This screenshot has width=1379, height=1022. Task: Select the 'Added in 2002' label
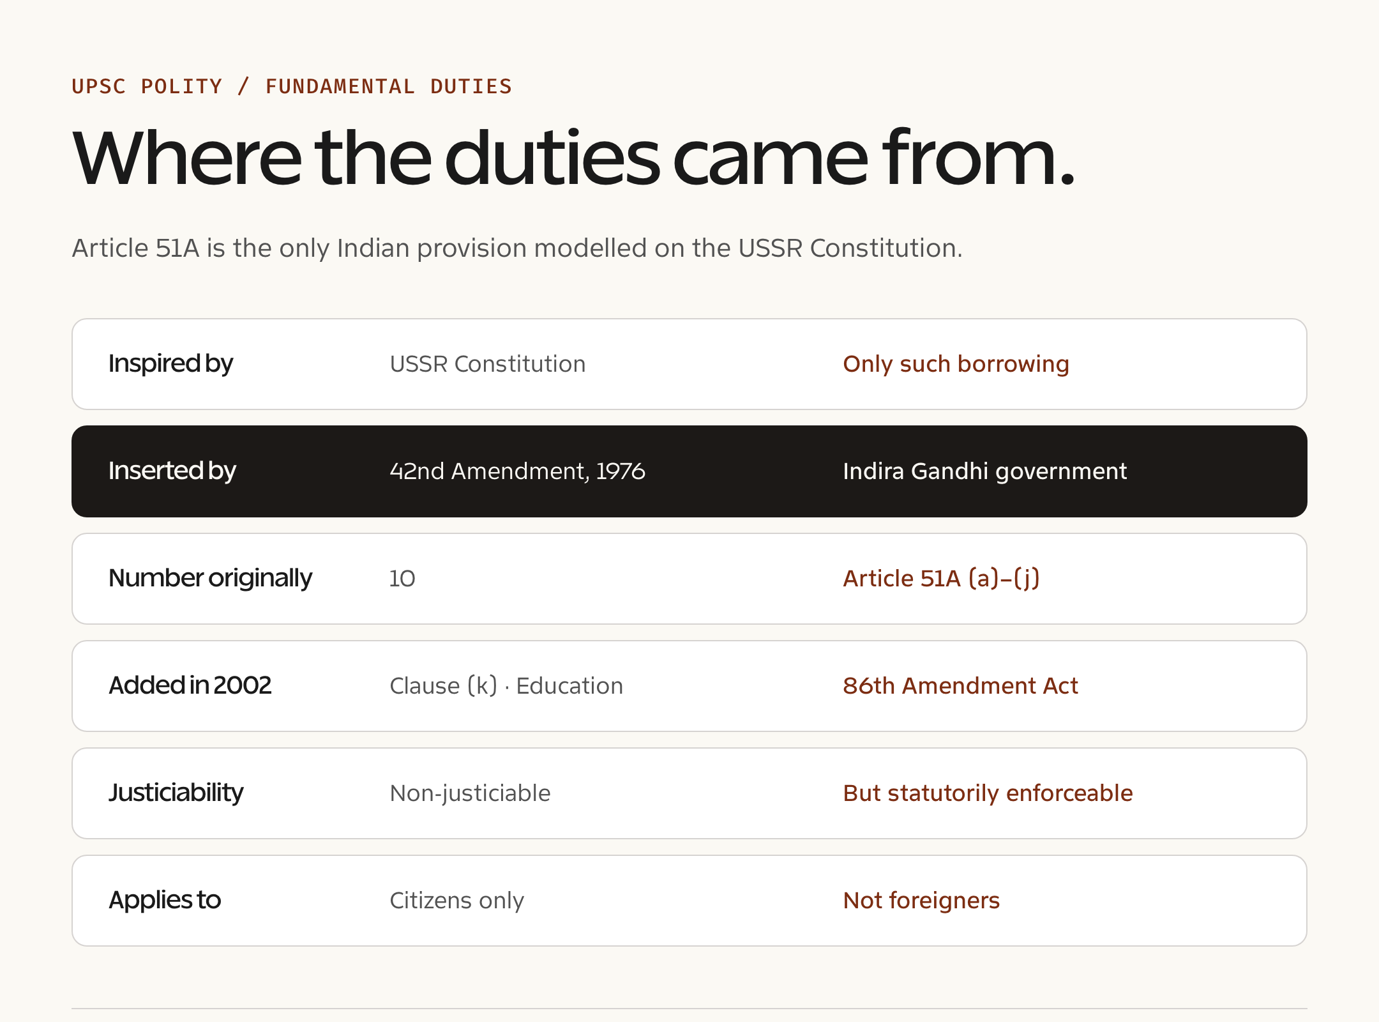[x=190, y=685]
